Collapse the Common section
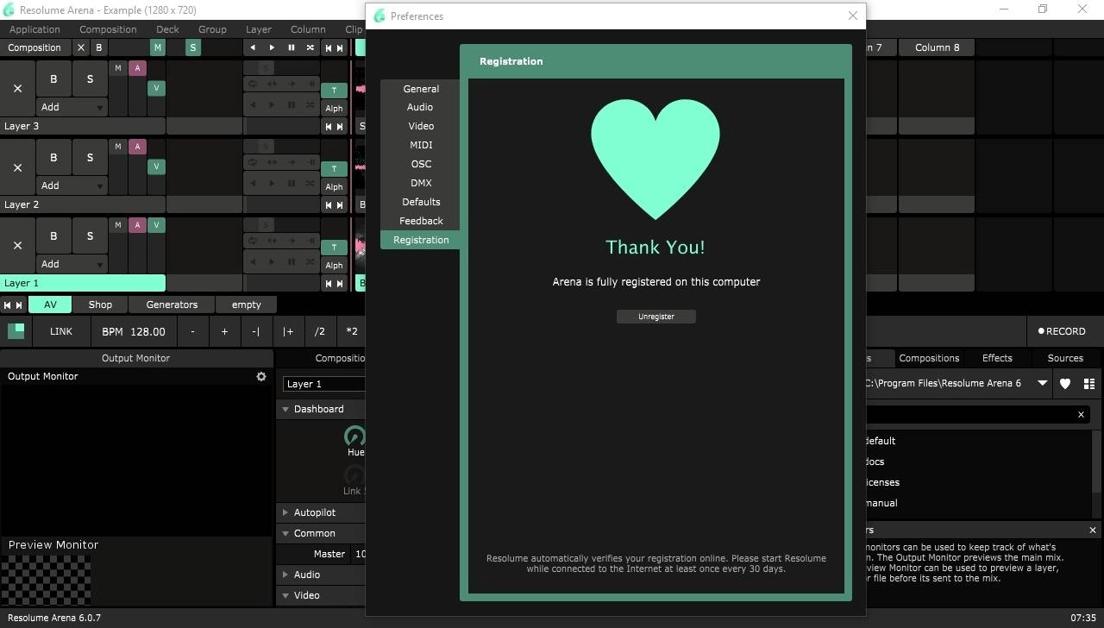 click(285, 533)
